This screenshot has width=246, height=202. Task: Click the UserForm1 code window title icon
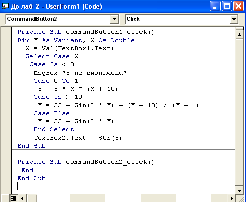pos(5,6)
